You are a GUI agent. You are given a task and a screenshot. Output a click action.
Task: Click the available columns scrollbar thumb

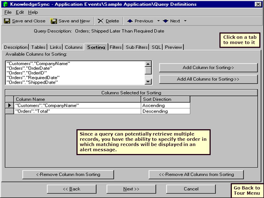click(148, 71)
